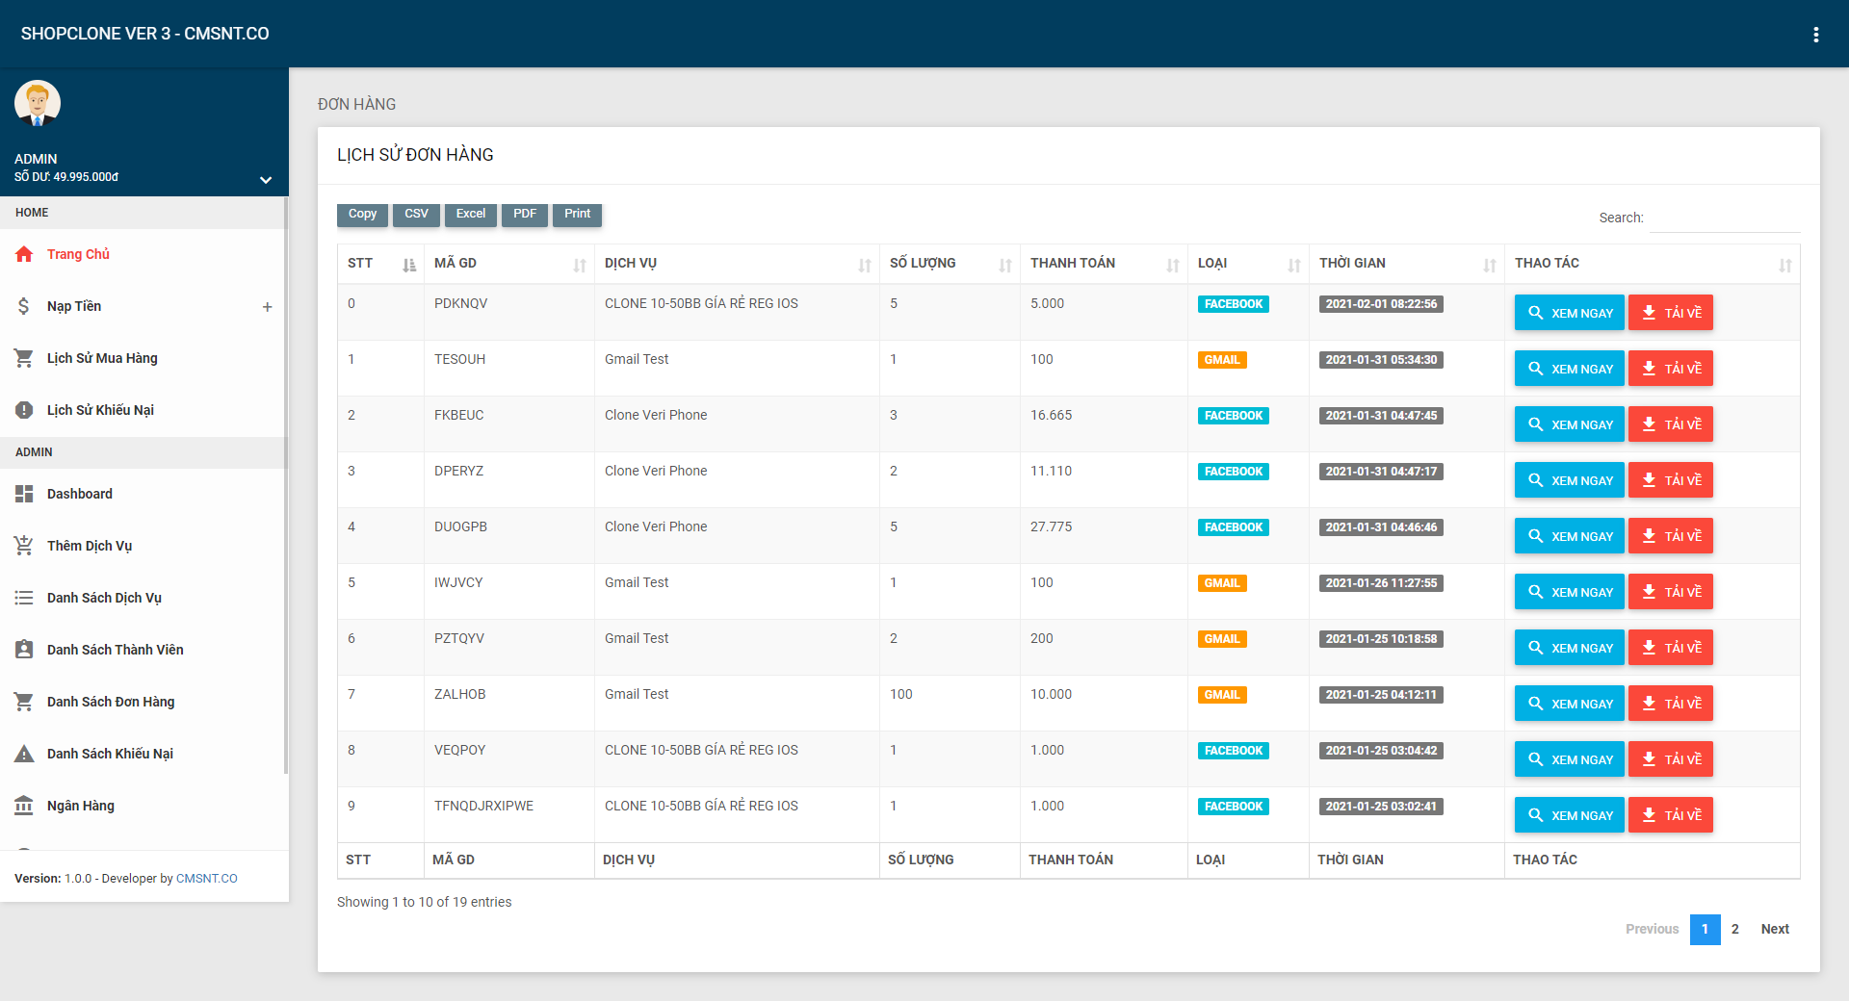
Task: Click the Danh Sách Dịch Vụ list icon
Action: (24, 598)
